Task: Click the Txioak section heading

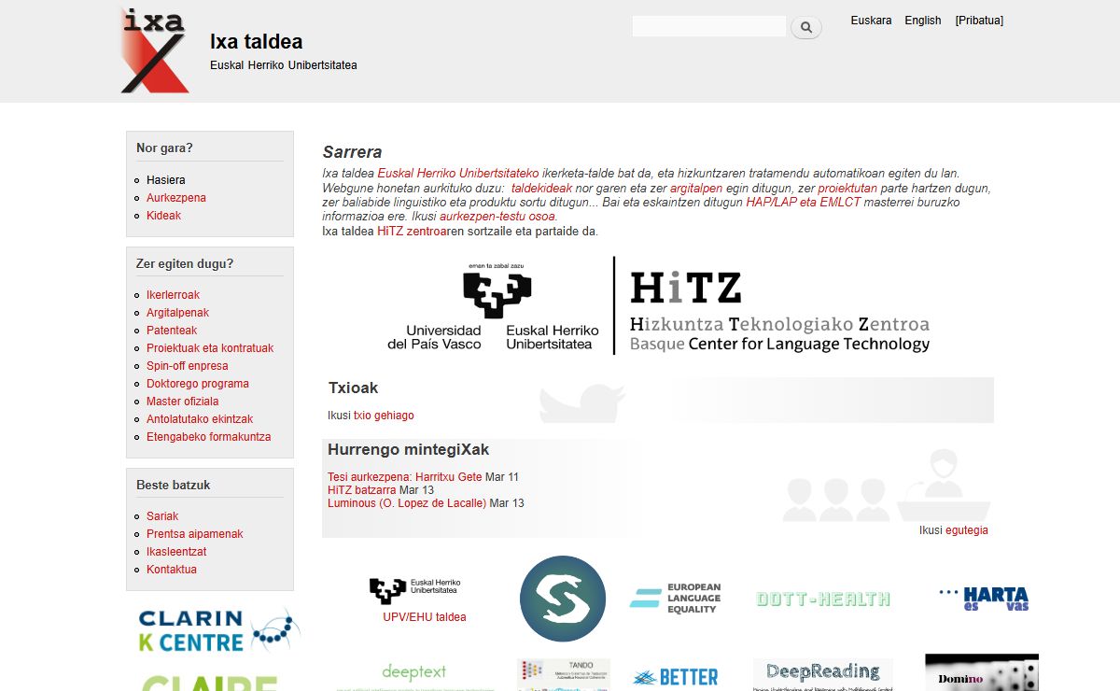Action: coord(354,388)
